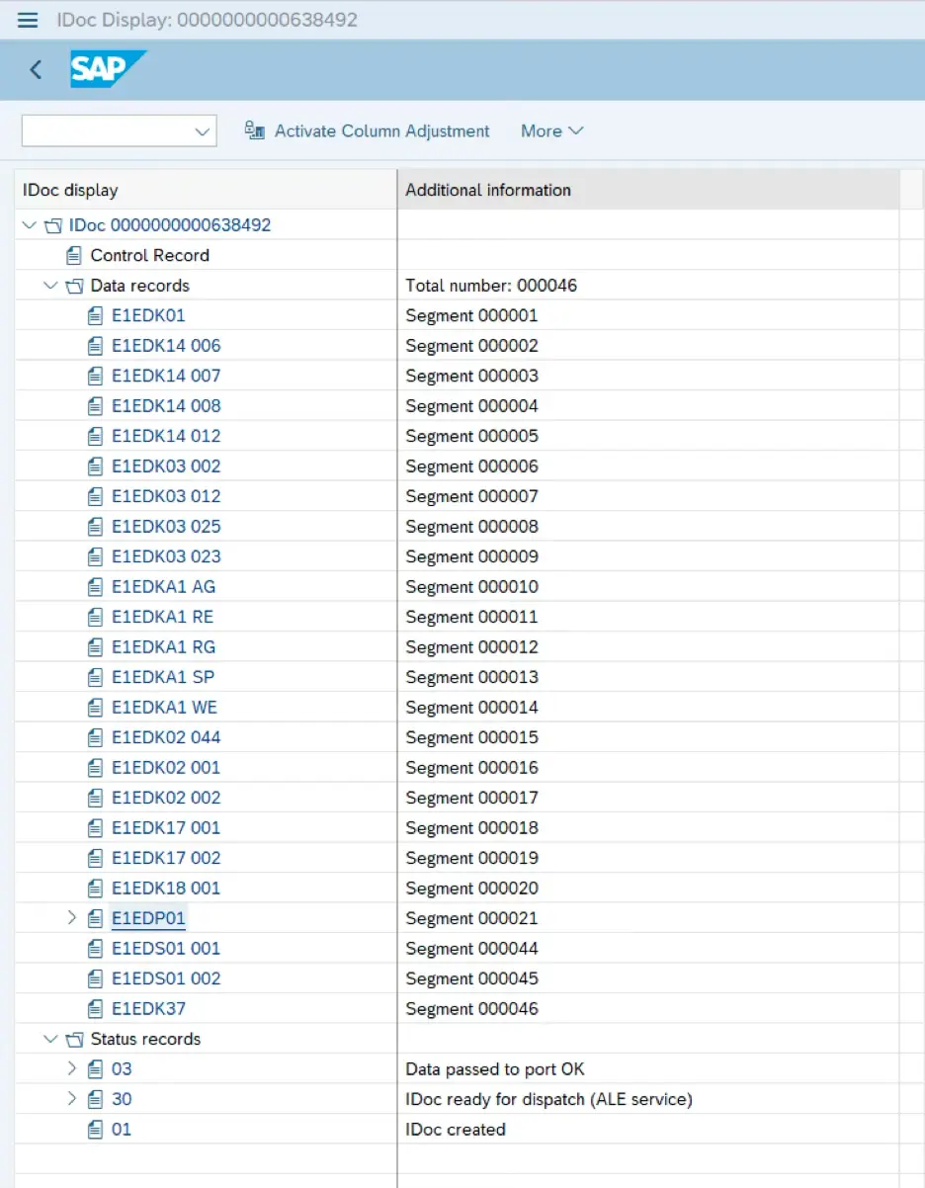Click the hamburger menu icon
This screenshot has height=1188, width=925.
pyautogui.click(x=28, y=20)
